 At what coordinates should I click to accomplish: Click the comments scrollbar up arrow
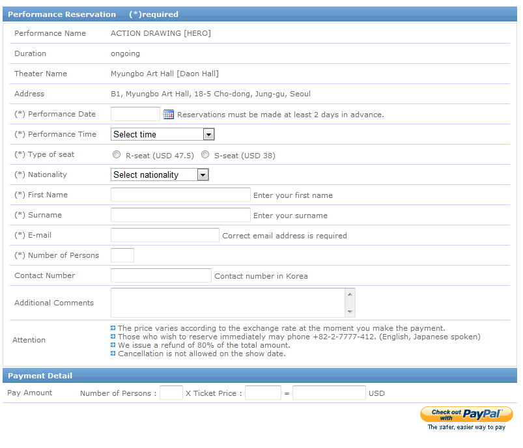click(x=350, y=294)
